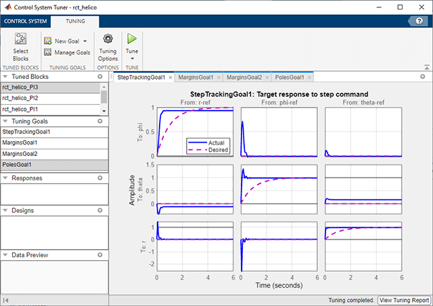Open Tuning Options gear
433x306 pixels.
tap(108, 39)
